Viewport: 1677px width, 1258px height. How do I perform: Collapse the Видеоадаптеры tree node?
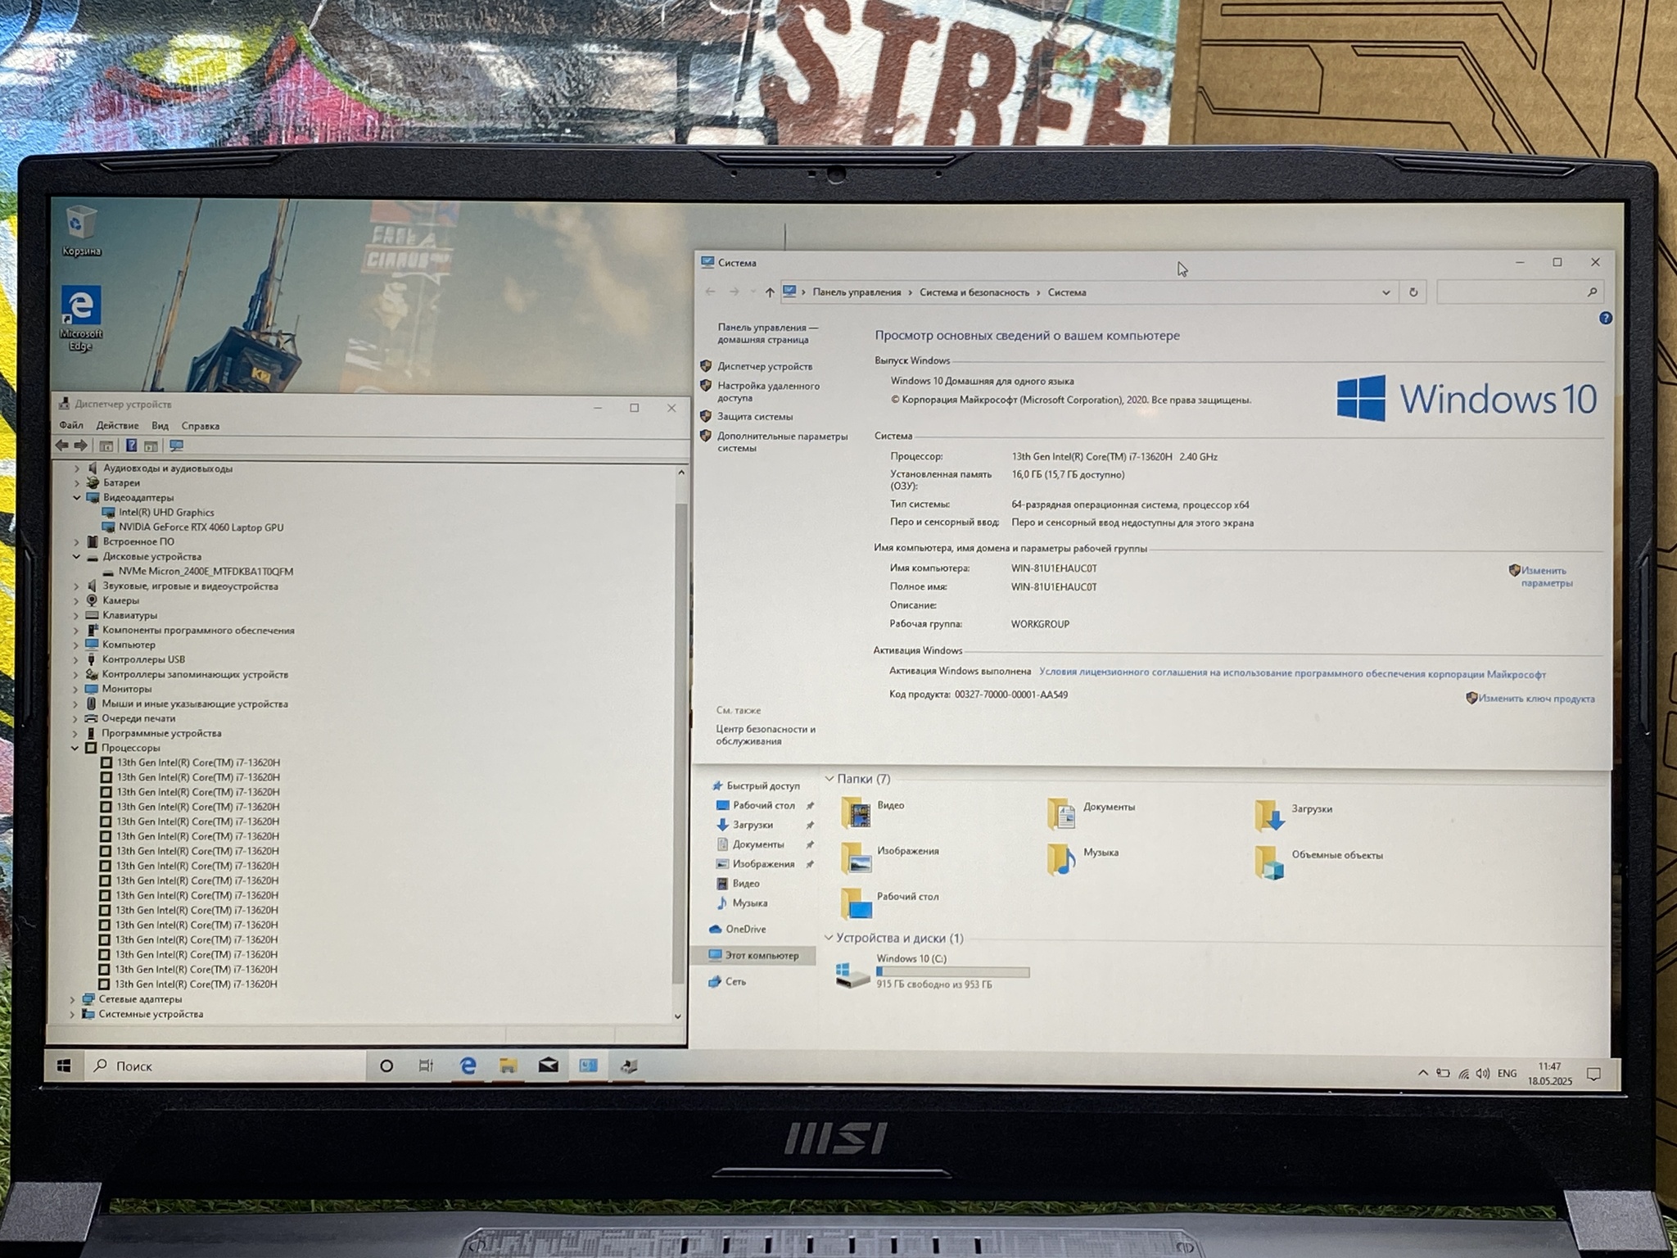77,497
